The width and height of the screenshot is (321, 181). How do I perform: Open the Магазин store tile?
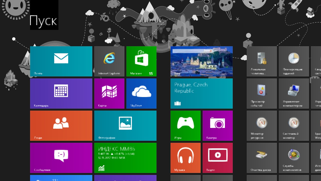[x=141, y=61]
